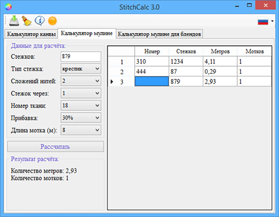Click the Russian flag language icon
279x217 pixels.
pos(263,21)
